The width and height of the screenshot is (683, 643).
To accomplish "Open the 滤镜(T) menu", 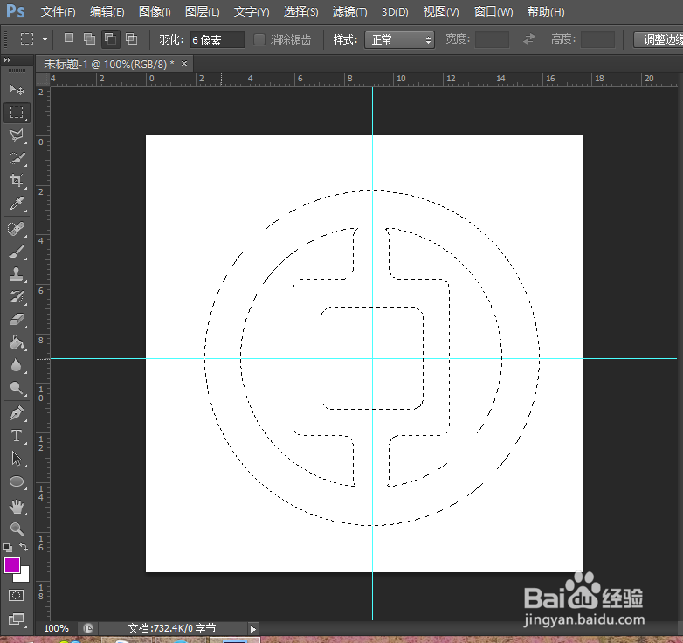I will click(x=349, y=11).
